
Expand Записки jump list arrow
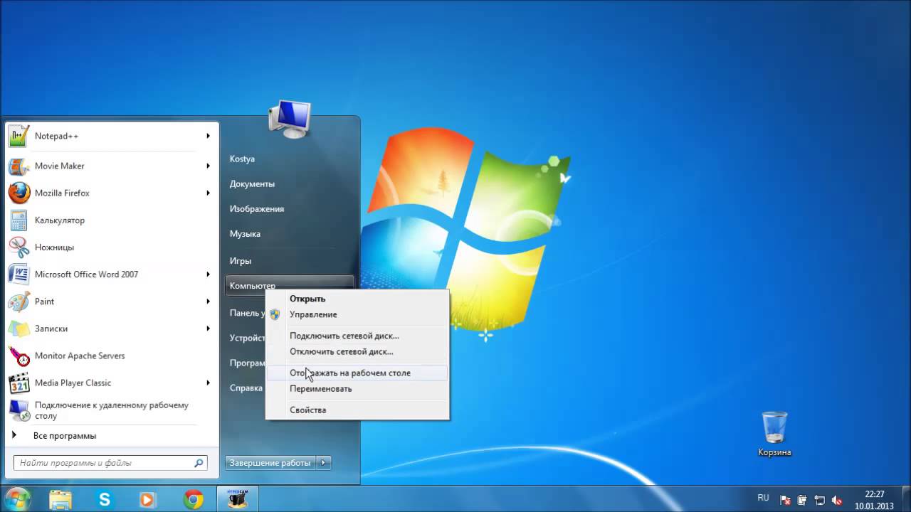[x=209, y=329]
